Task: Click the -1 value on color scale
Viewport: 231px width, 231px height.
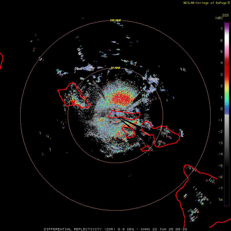Action: coord(220,120)
